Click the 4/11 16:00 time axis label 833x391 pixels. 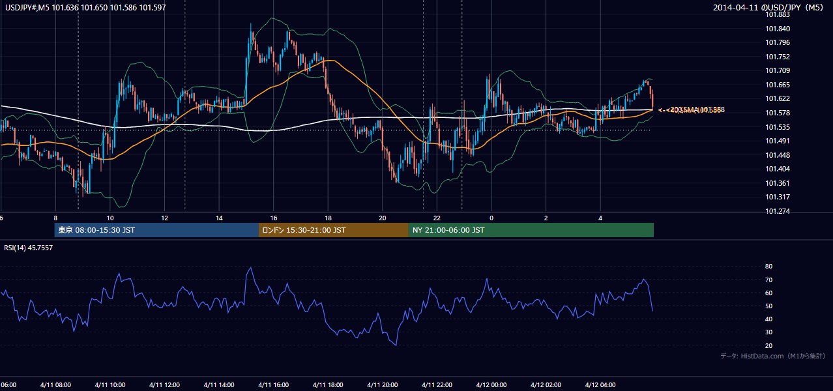tap(274, 385)
